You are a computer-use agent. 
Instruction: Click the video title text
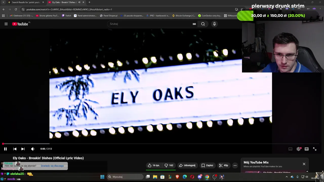click(48, 158)
